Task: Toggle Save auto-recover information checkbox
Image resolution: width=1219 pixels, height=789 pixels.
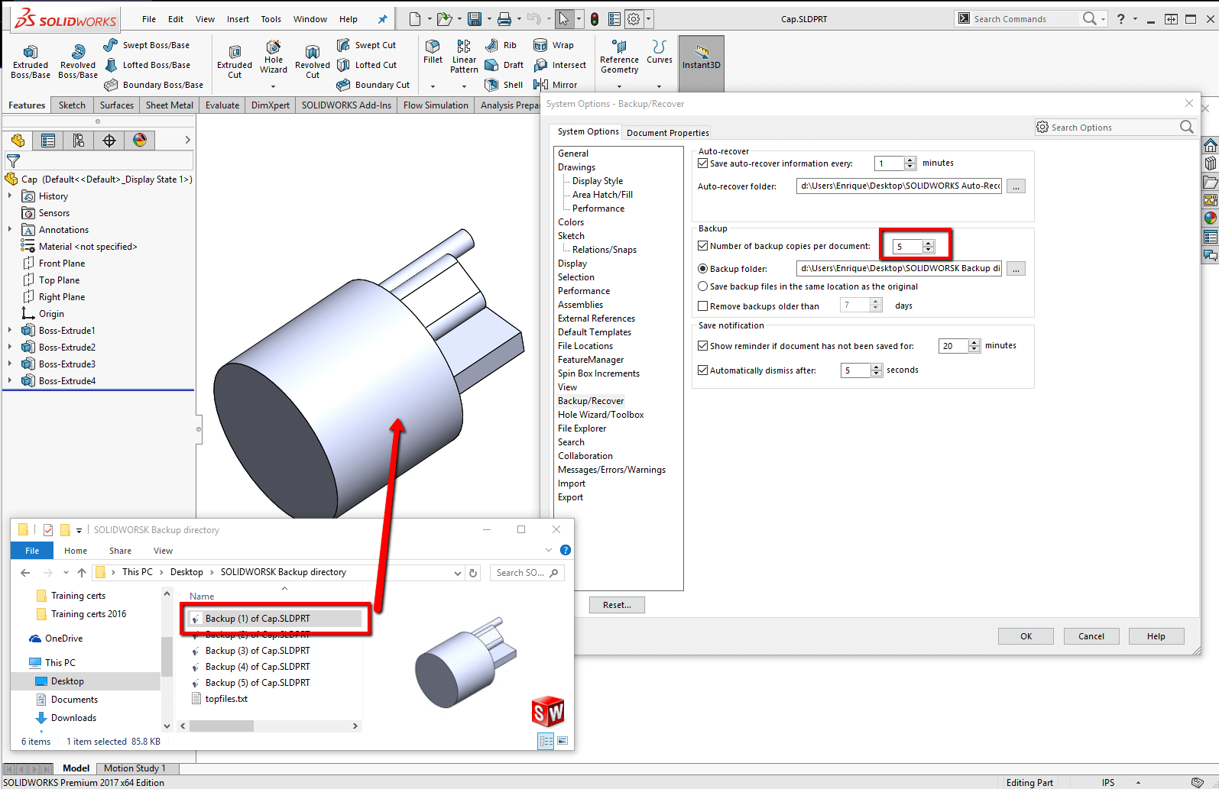Action: [703, 163]
